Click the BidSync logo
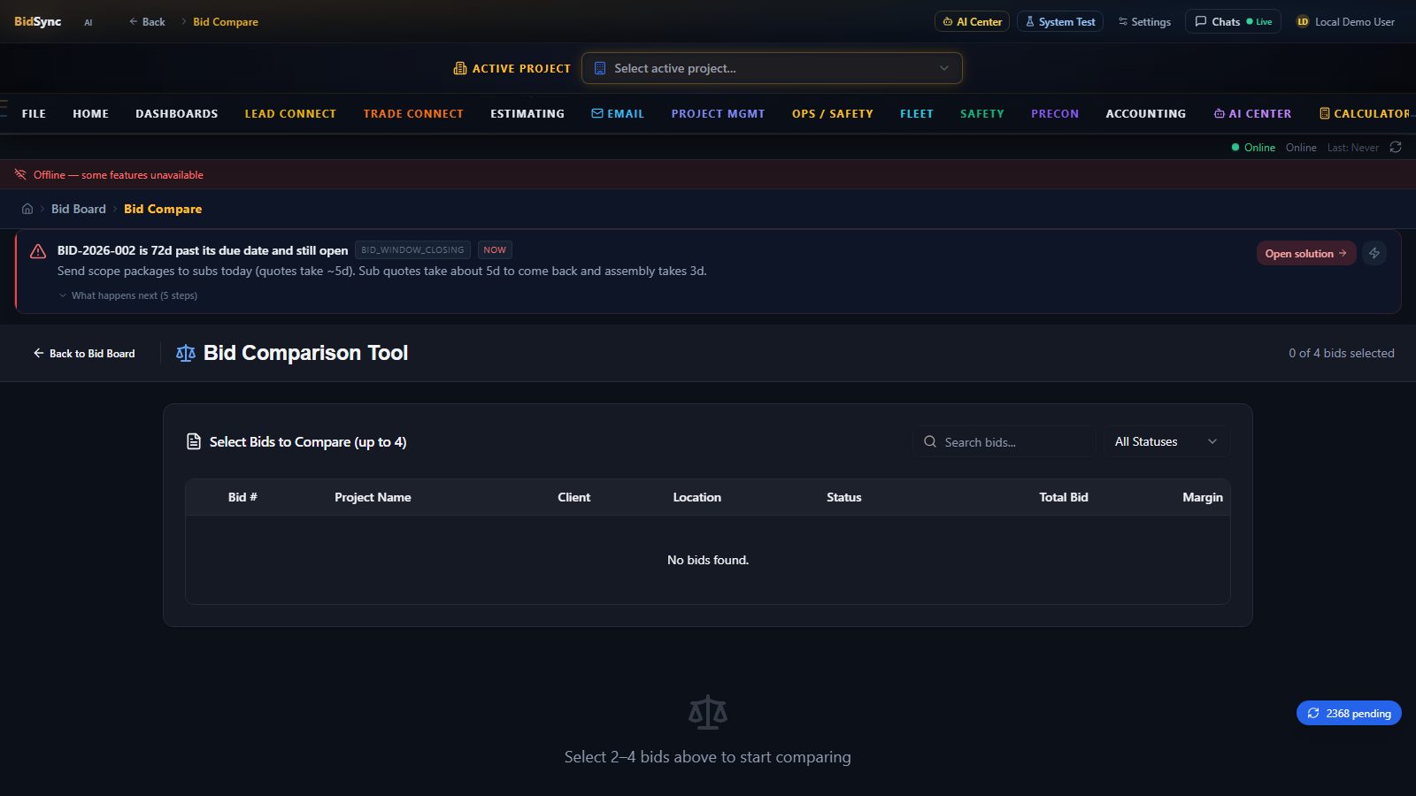The image size is (1416, 796). 38,21
